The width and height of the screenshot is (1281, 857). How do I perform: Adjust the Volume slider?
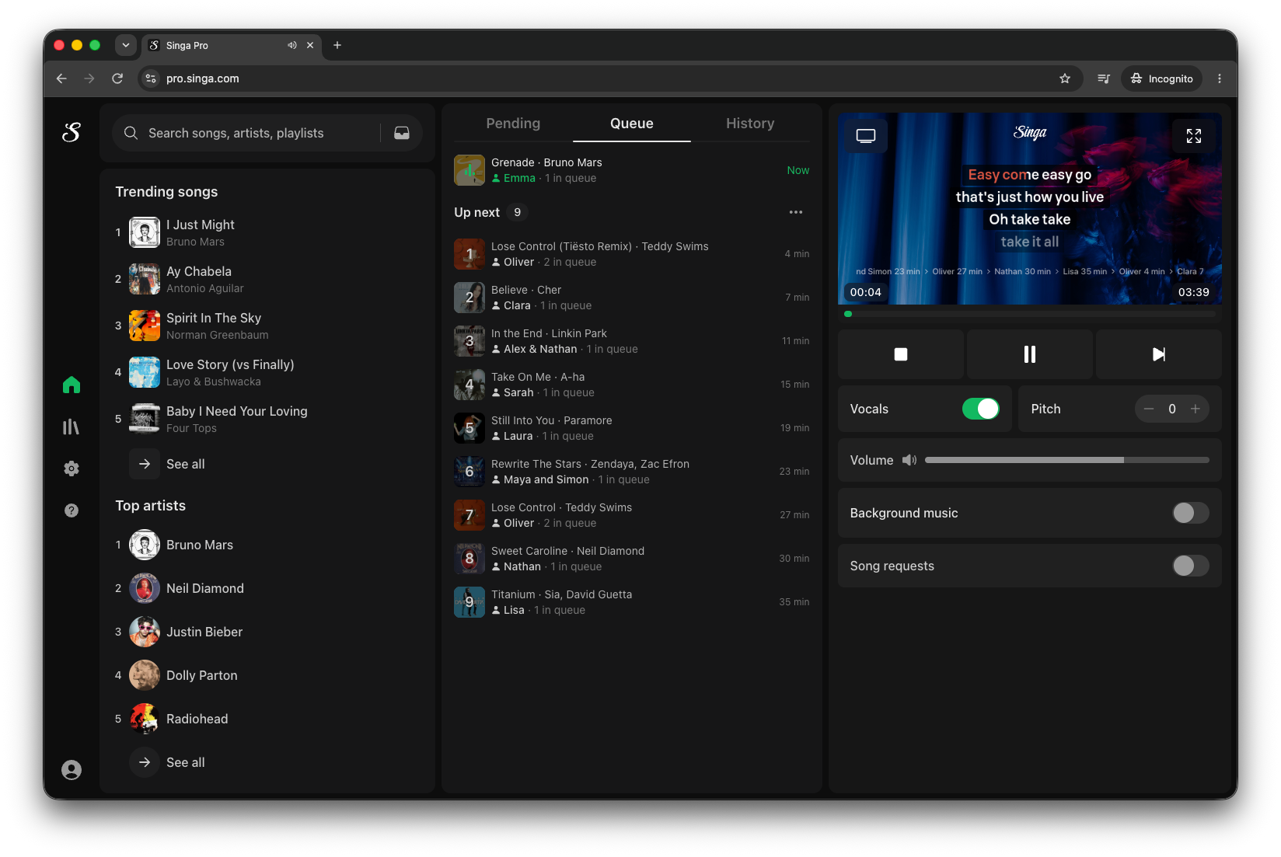point(1067,460)
